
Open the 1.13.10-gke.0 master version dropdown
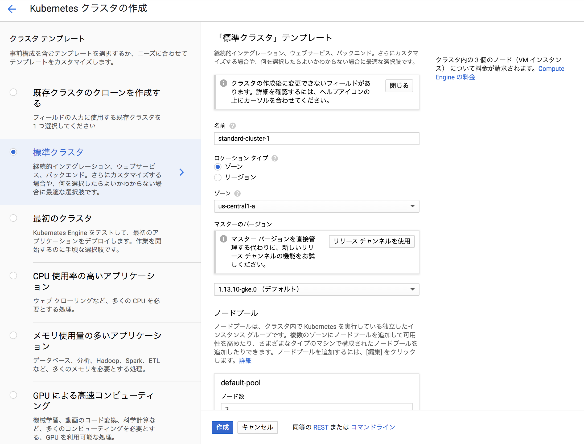316,289
